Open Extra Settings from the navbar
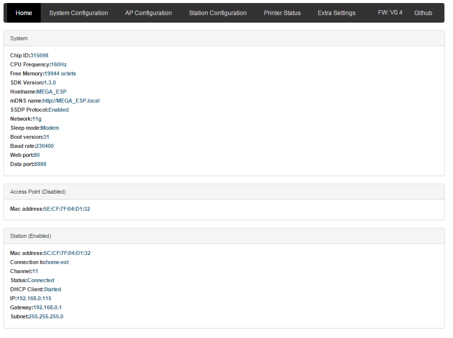This screenshot has height=338, width=453. coord(336,13)
